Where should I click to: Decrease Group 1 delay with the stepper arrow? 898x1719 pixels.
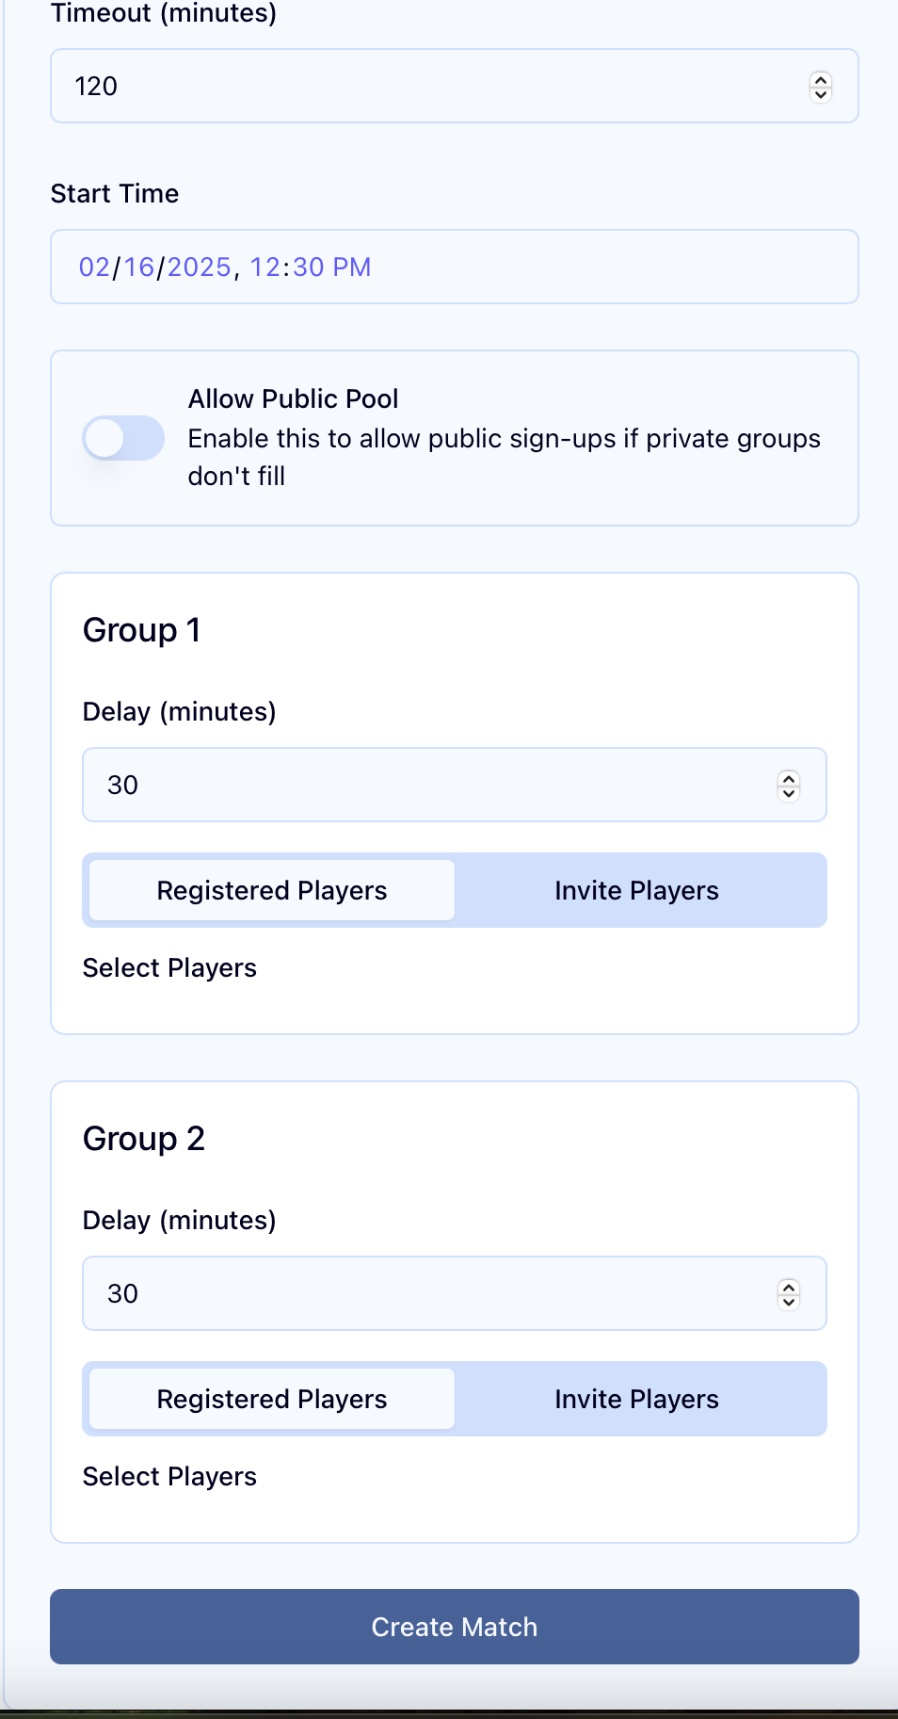(789, 792)
